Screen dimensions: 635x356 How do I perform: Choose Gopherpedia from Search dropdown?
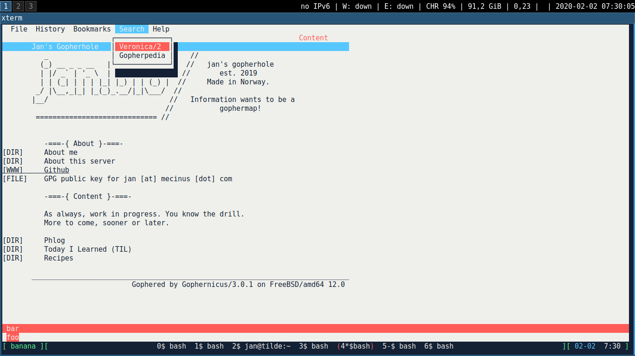[x=142, y=56]
